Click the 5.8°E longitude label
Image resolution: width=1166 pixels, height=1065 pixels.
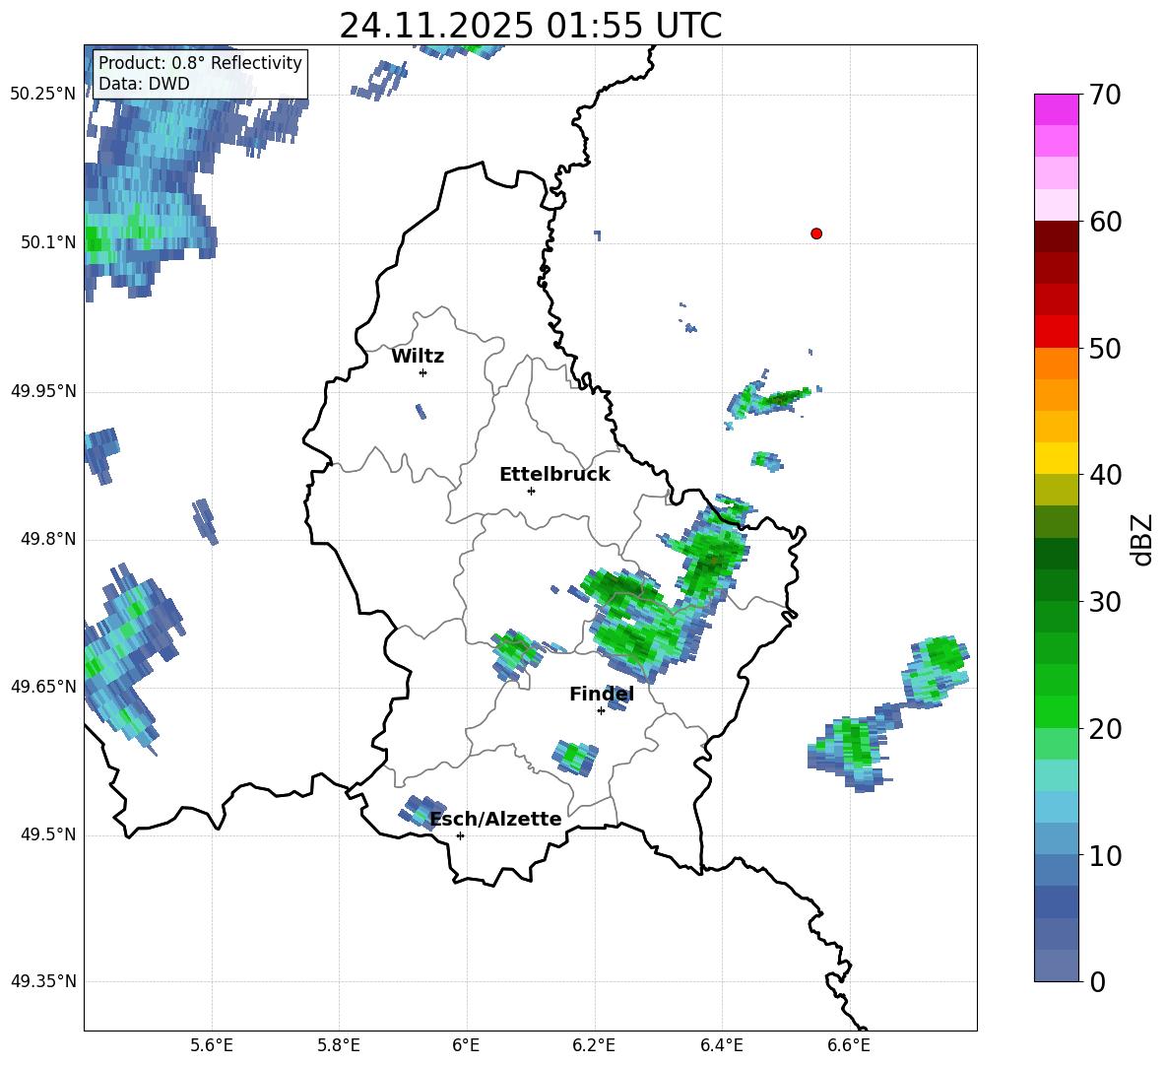(339, 1045)
